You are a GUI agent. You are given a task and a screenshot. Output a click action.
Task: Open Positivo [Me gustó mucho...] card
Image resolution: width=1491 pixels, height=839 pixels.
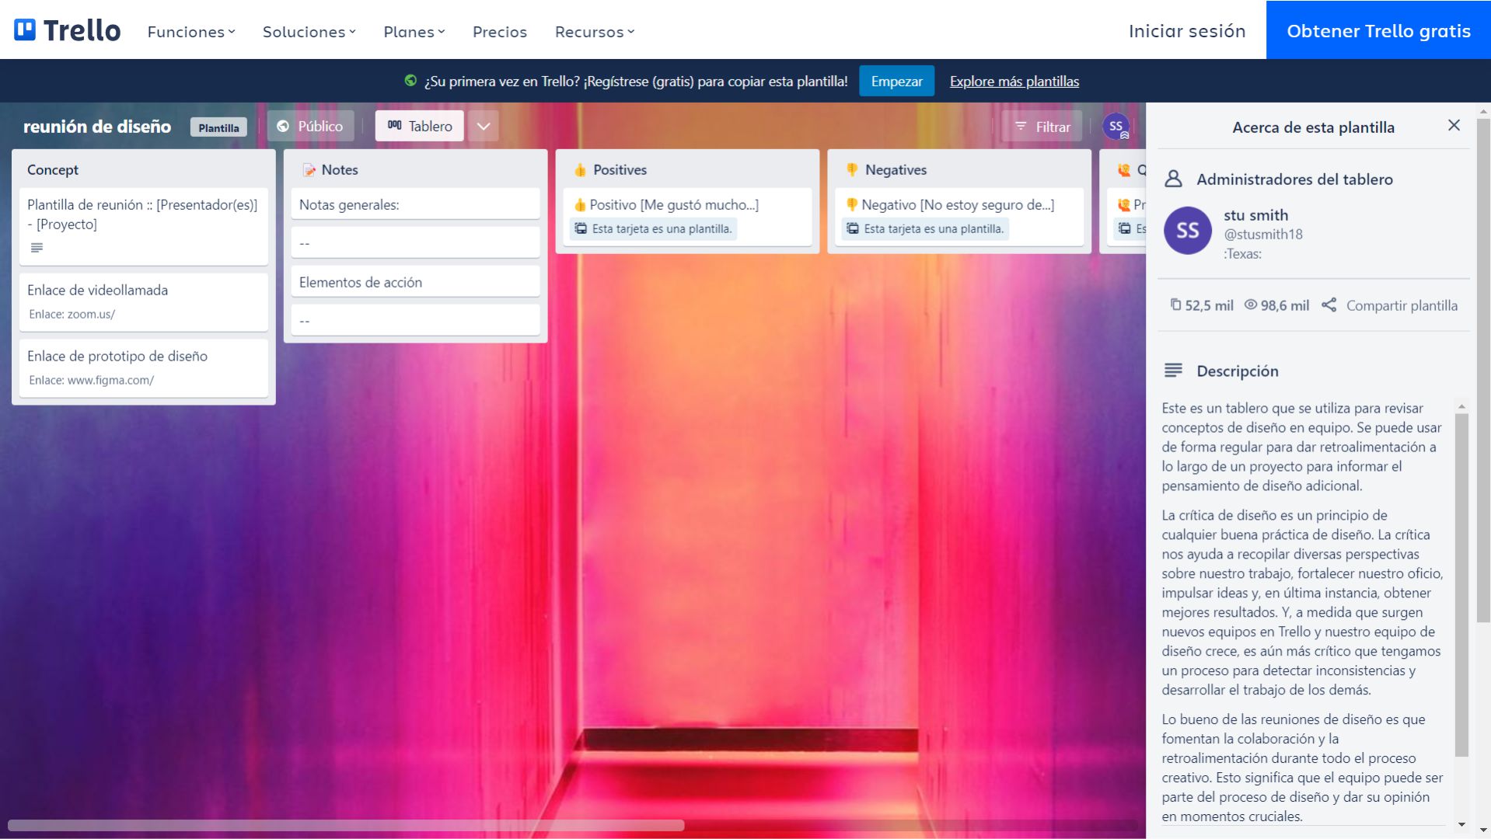tap(688, 217)
